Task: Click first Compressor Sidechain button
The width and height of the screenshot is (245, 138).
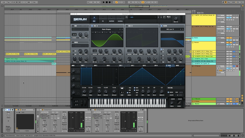Action: [x=44, y=112]
